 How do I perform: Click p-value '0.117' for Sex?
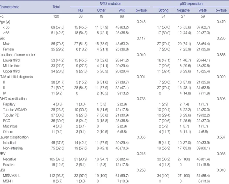[x=141, y=38]
